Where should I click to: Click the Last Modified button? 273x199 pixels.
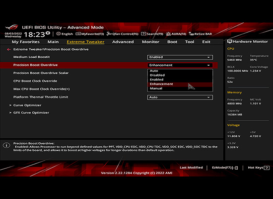pos(191,168)
